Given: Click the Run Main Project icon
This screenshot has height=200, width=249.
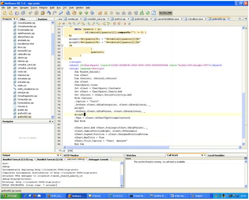Looking at the screenshot, I should (80, 13).
